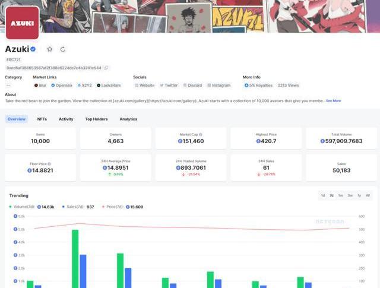This screenshot has width=380, height=288.
Task: Open the LooksRare market link
Action: coord(109,86)
